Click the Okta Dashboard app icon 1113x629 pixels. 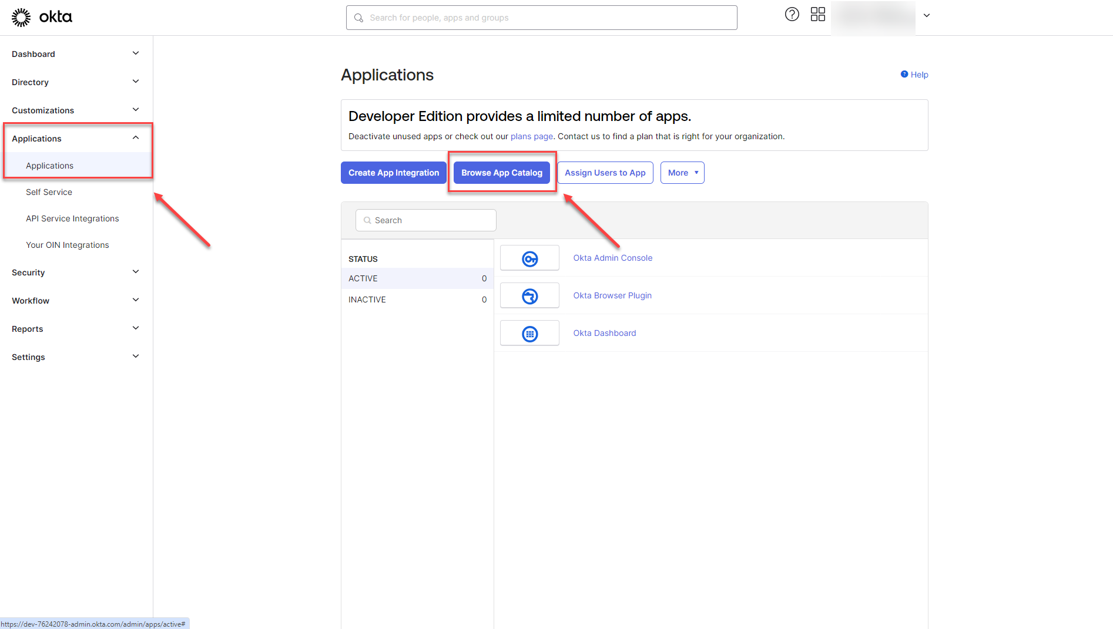click(x=529, y=334)
